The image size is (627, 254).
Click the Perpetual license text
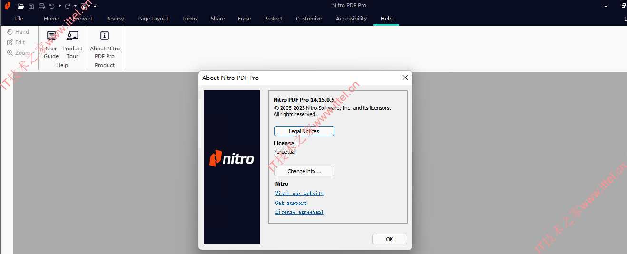click(284, 152)
